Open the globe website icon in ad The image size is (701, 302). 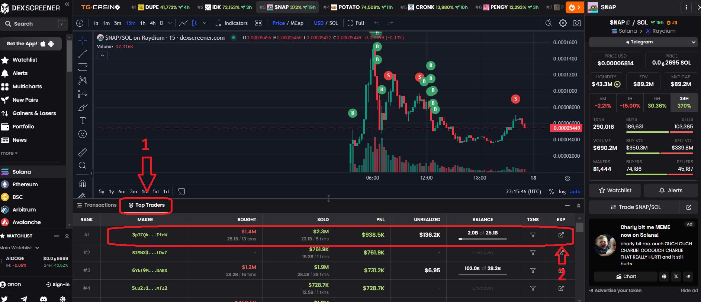[x=664, y=276]
